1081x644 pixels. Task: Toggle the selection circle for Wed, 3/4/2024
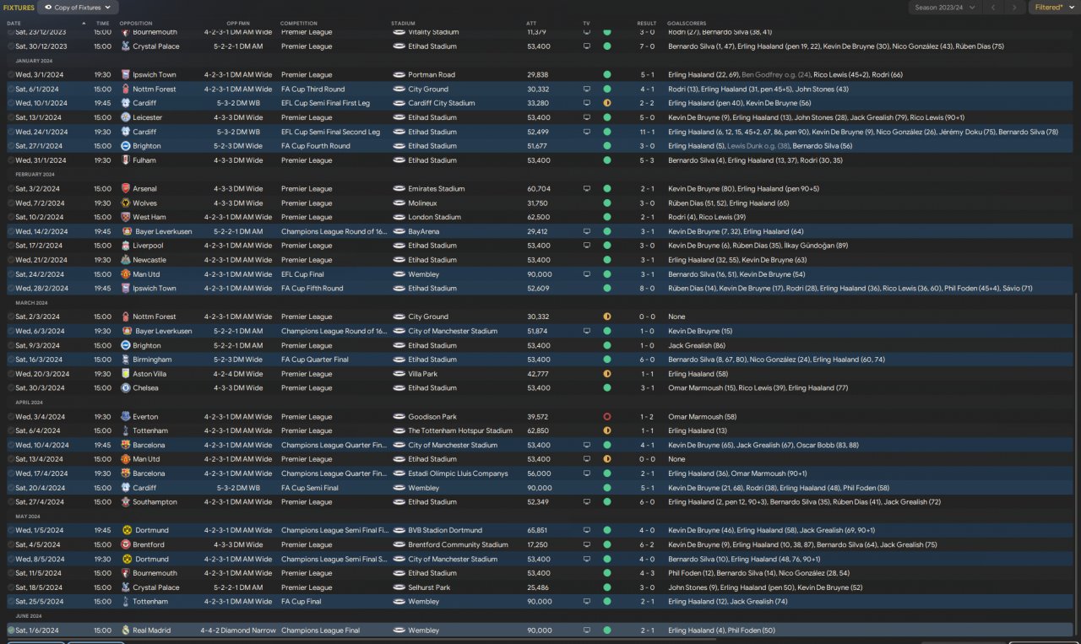(11, 417)
